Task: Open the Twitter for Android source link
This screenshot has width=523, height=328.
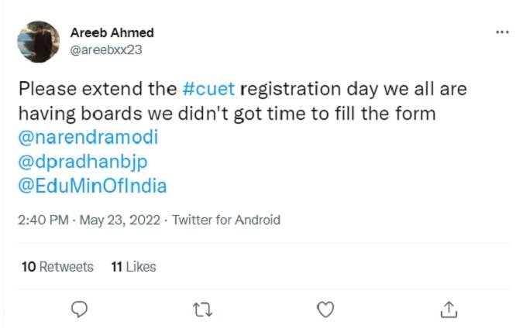Action: pos(225,220)
